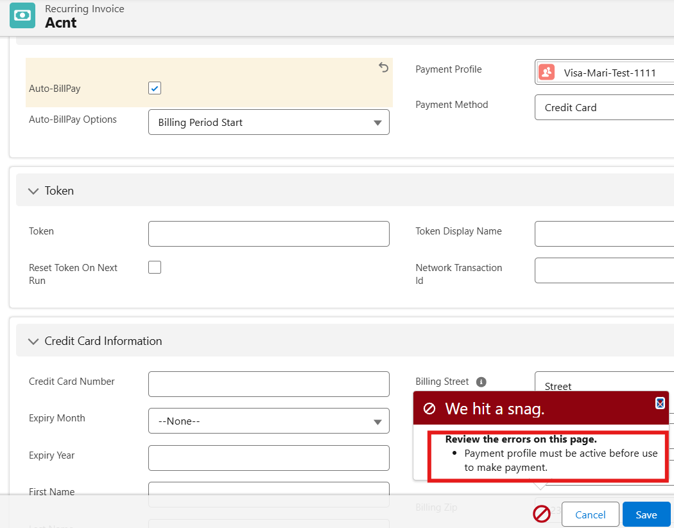
Task: Collapse the Credit Card Information section
Action: (33, 341)
